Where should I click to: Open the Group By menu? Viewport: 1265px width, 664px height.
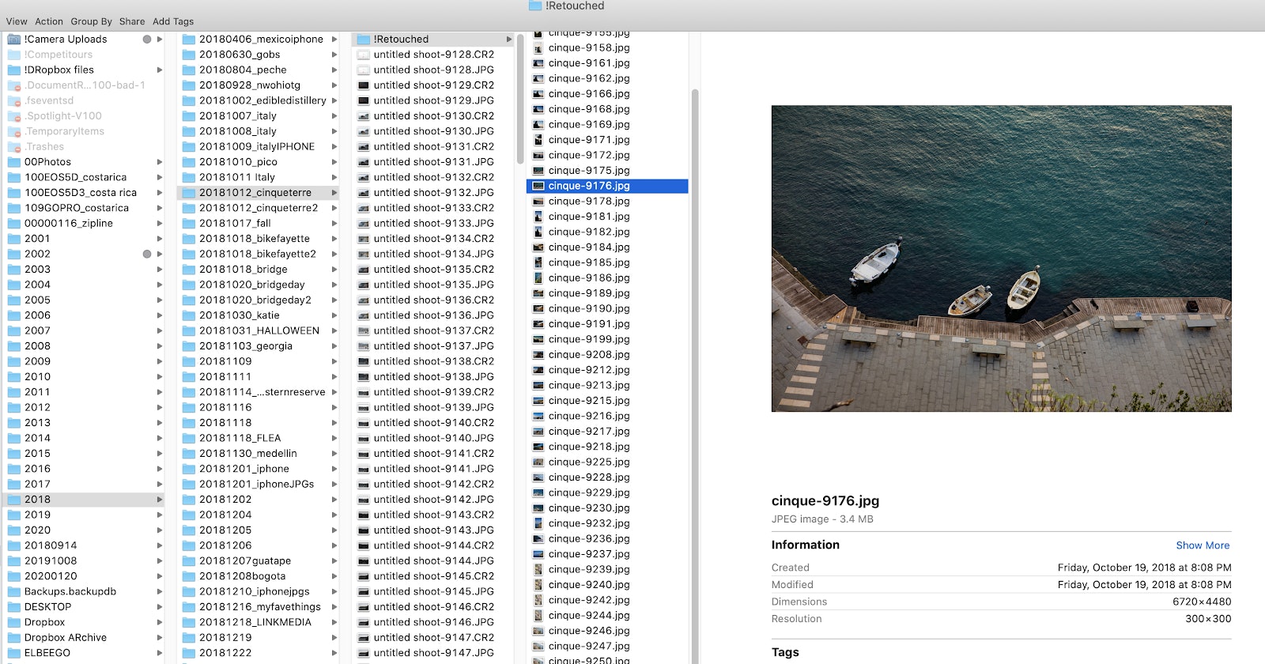click(91, 21)
